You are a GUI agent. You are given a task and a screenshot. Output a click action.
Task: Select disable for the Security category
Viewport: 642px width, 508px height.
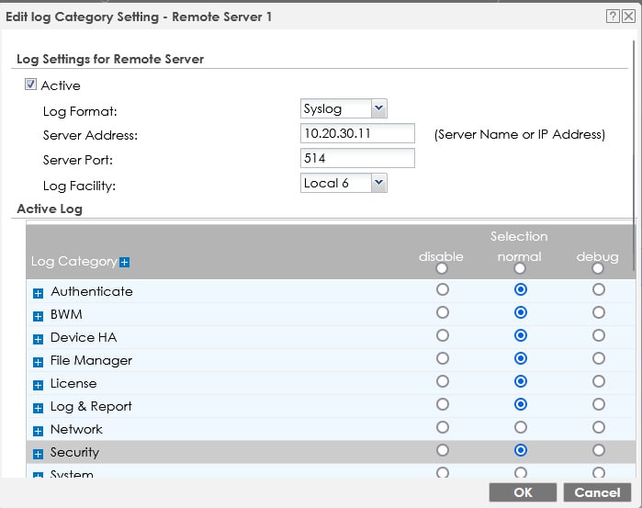pos(443,450)
